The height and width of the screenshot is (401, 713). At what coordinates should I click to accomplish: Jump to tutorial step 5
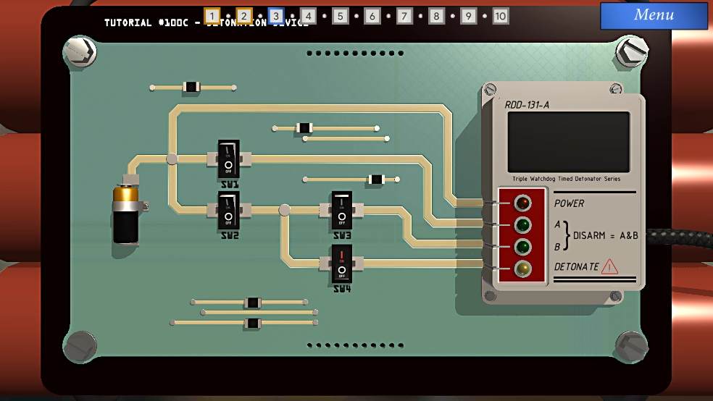[341, 16]
